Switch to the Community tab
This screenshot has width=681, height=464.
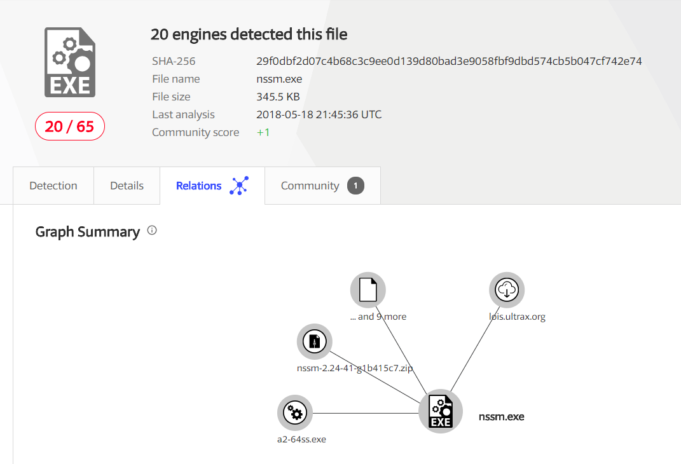tap(310, 186)
